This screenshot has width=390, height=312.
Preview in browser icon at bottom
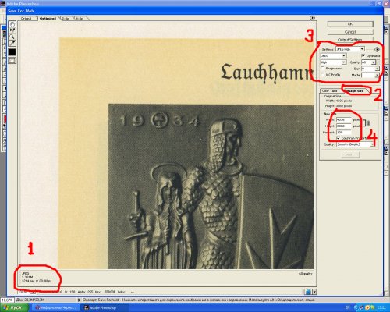click(308, 292)
